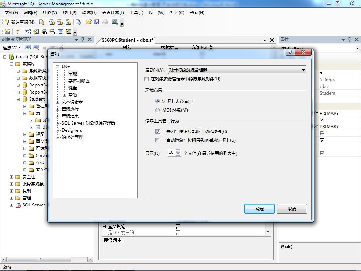Click the Print icon in the toolbar

click(105, 22)
